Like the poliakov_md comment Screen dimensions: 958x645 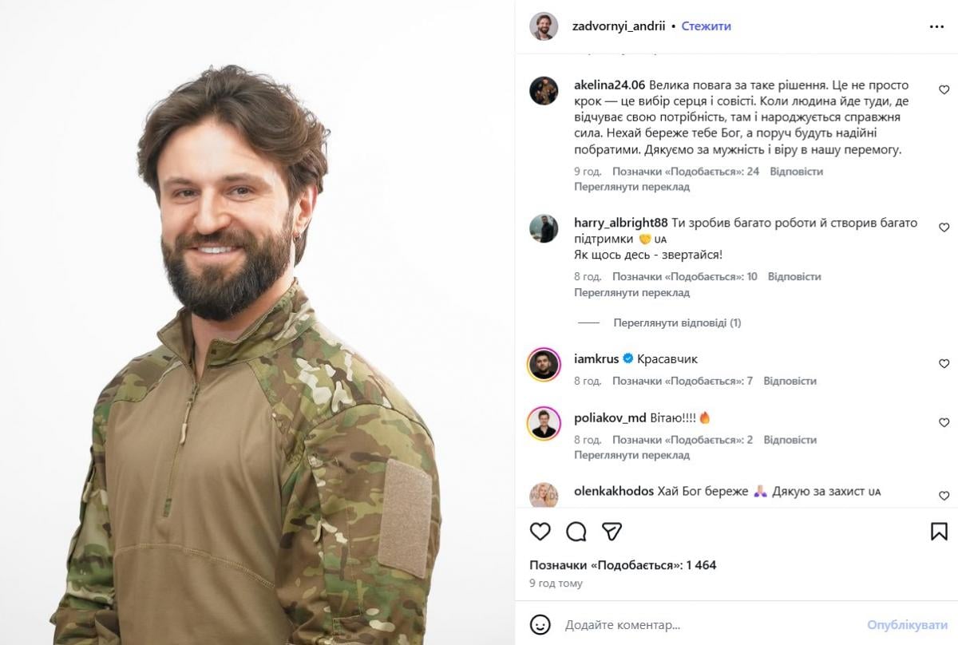pyautogui.click(x=944, y=423)
